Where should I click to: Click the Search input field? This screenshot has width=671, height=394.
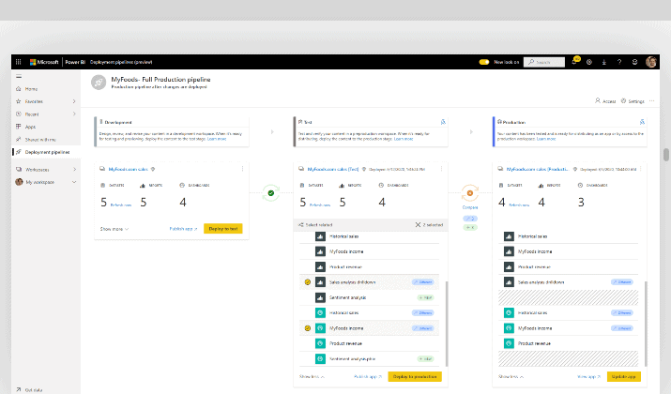544,62
